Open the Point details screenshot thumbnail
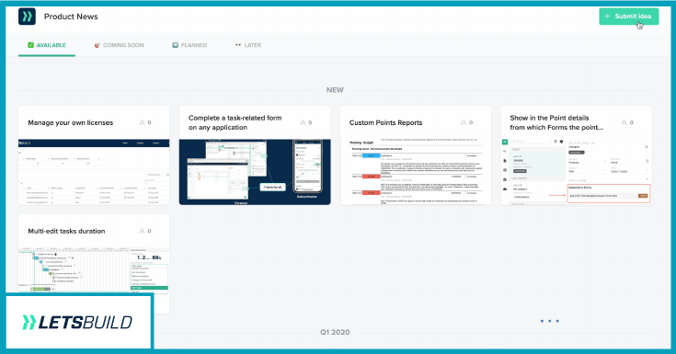 (x=576, y=172)
